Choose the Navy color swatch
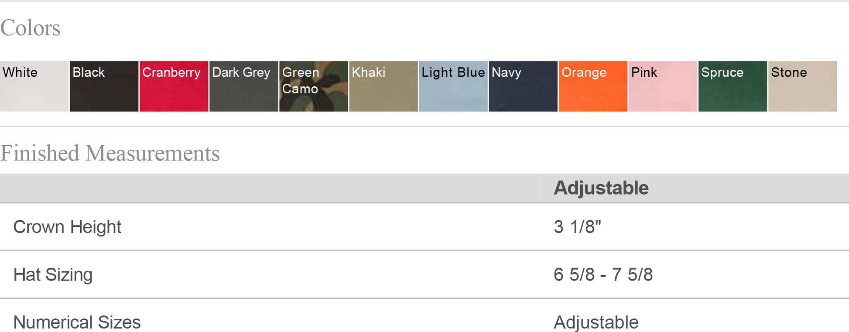Image resolution: width=849 pixels, height=332 pixels. 523,86
